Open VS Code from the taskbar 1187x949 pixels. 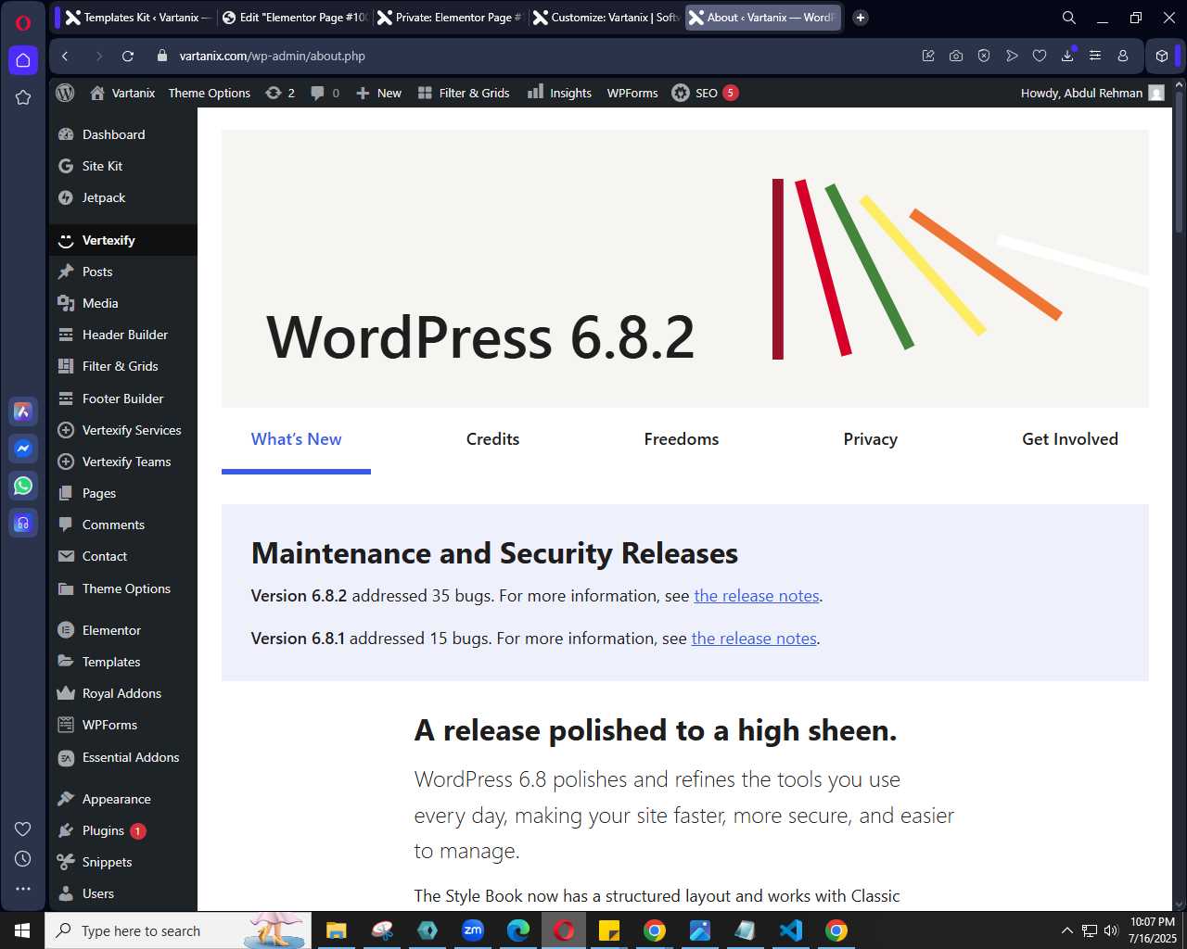pyautogui.click(x=791, y=930)
